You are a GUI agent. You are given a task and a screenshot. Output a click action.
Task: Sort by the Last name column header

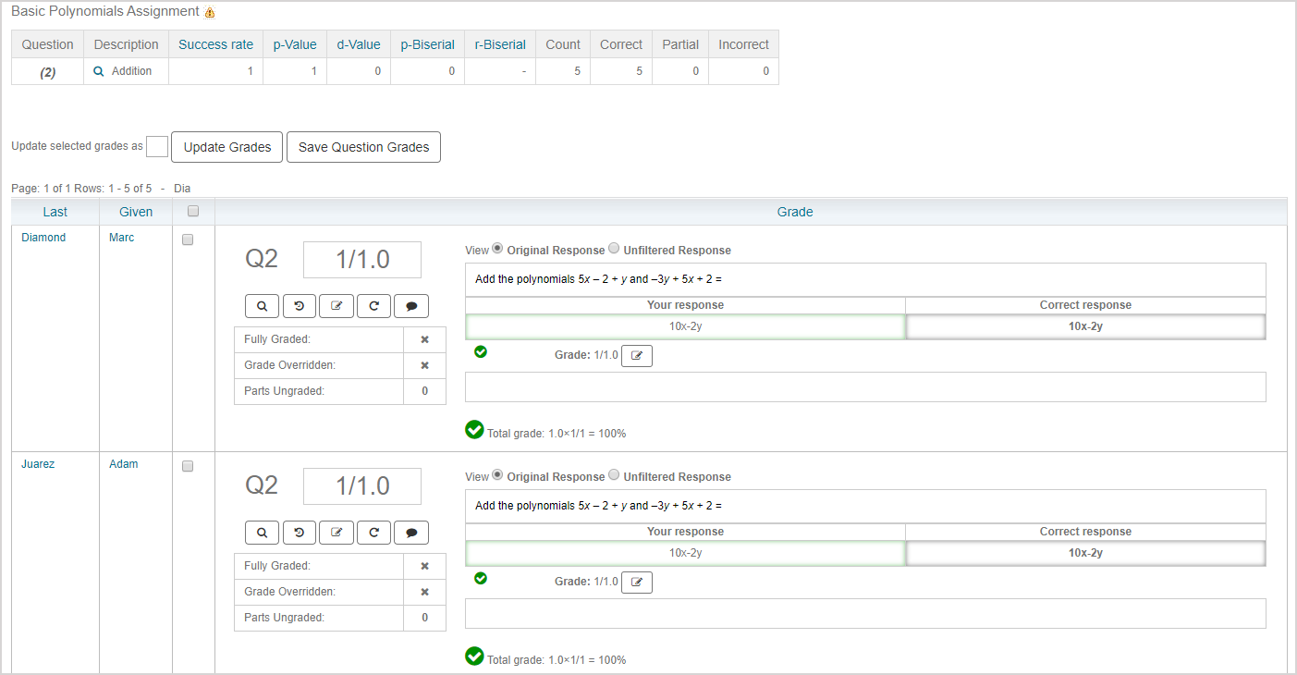click(x=55, y=212)
